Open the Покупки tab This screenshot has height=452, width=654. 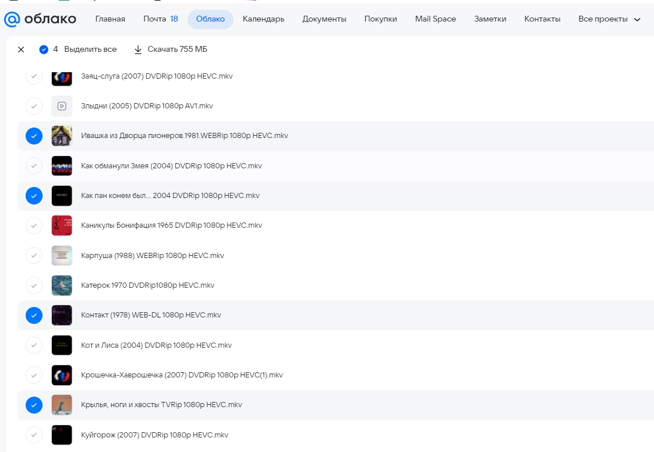[x=381, y=19]
